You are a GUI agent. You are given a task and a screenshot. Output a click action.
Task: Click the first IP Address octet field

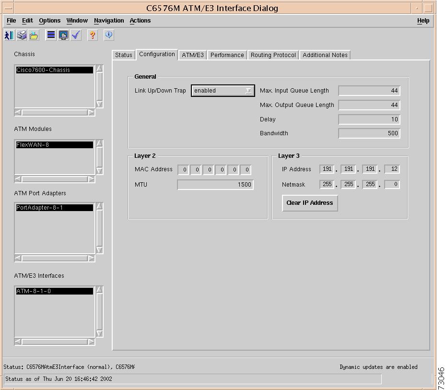coord(327,169)
